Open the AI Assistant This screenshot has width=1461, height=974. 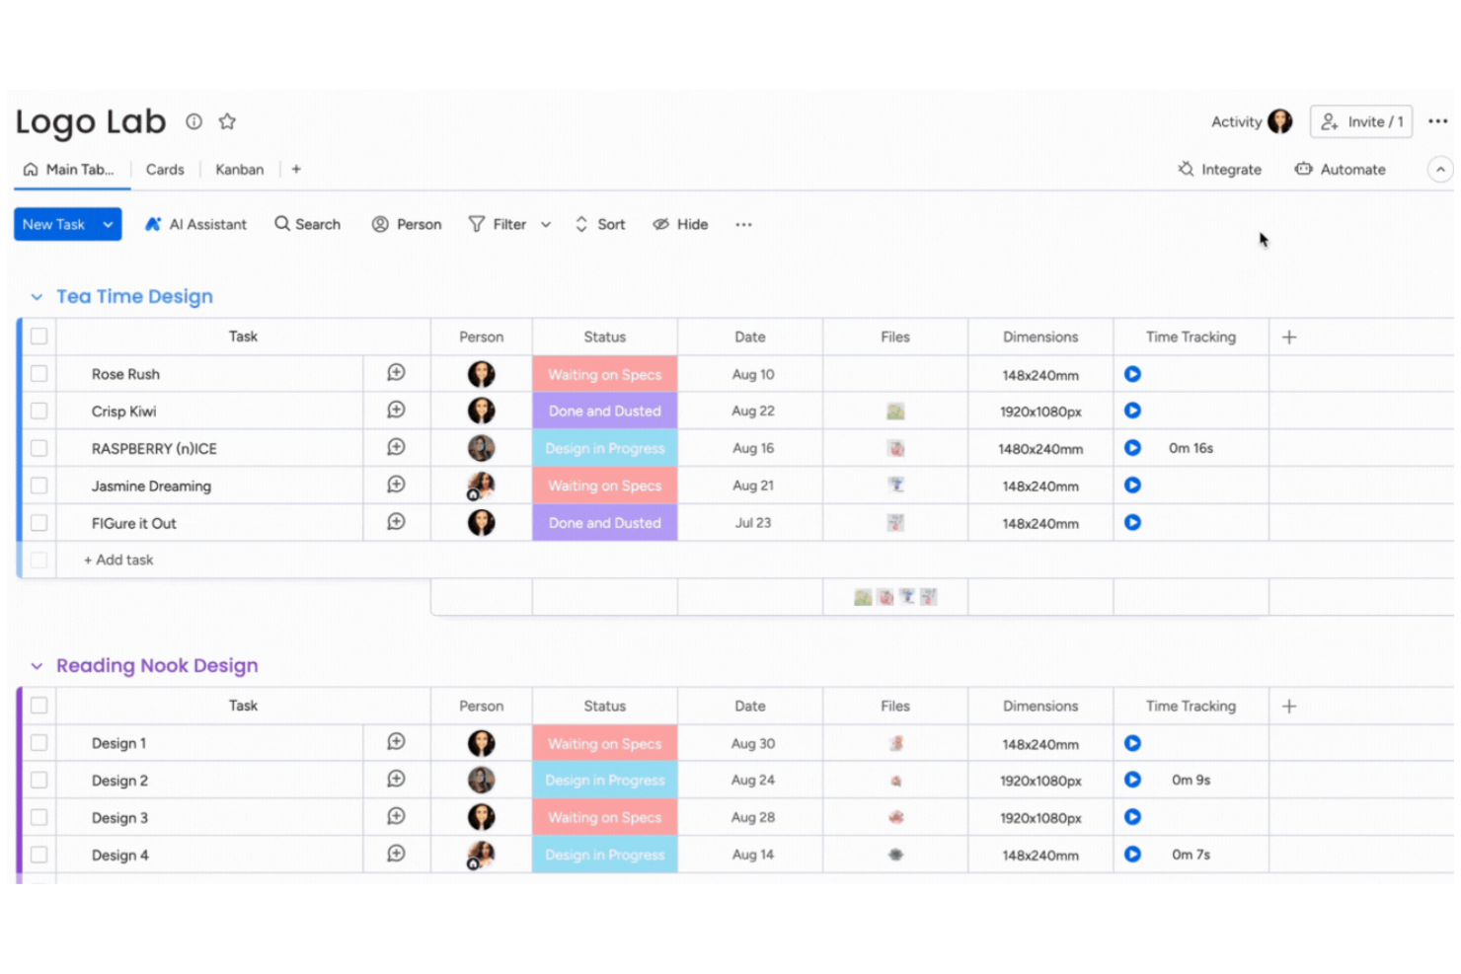195,224
